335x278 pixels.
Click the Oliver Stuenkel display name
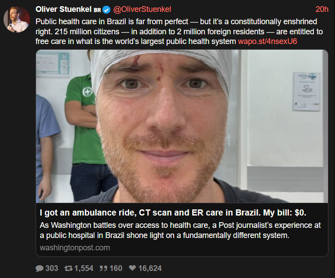pos(63,9)
